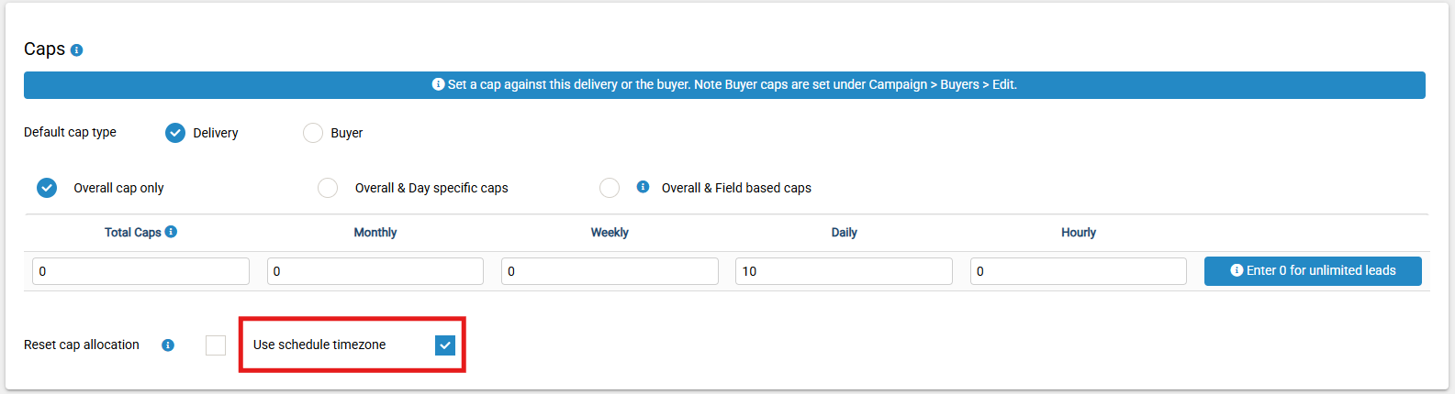Click the Daily cap field showing 10
This screenshot has width=1455, height=394.
coord(844,271)
